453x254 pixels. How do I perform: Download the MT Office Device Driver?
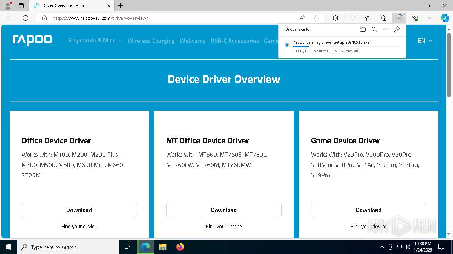tap(224, 210)
